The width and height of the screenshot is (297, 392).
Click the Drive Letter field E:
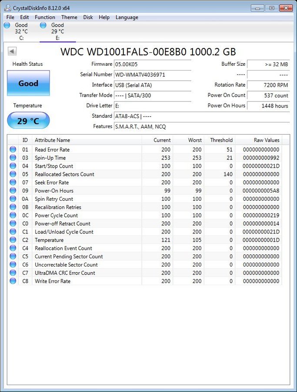(x=153, y=106)
